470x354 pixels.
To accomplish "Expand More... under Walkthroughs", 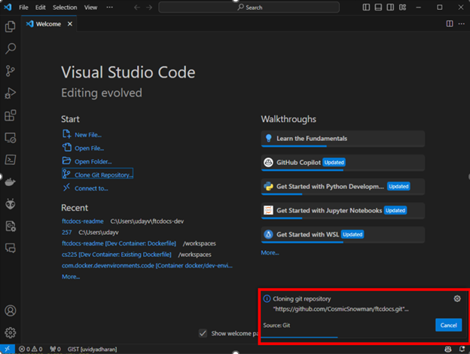I will point(270,253).
